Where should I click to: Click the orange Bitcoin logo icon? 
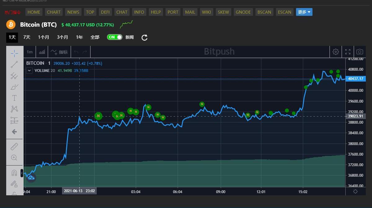11,24
